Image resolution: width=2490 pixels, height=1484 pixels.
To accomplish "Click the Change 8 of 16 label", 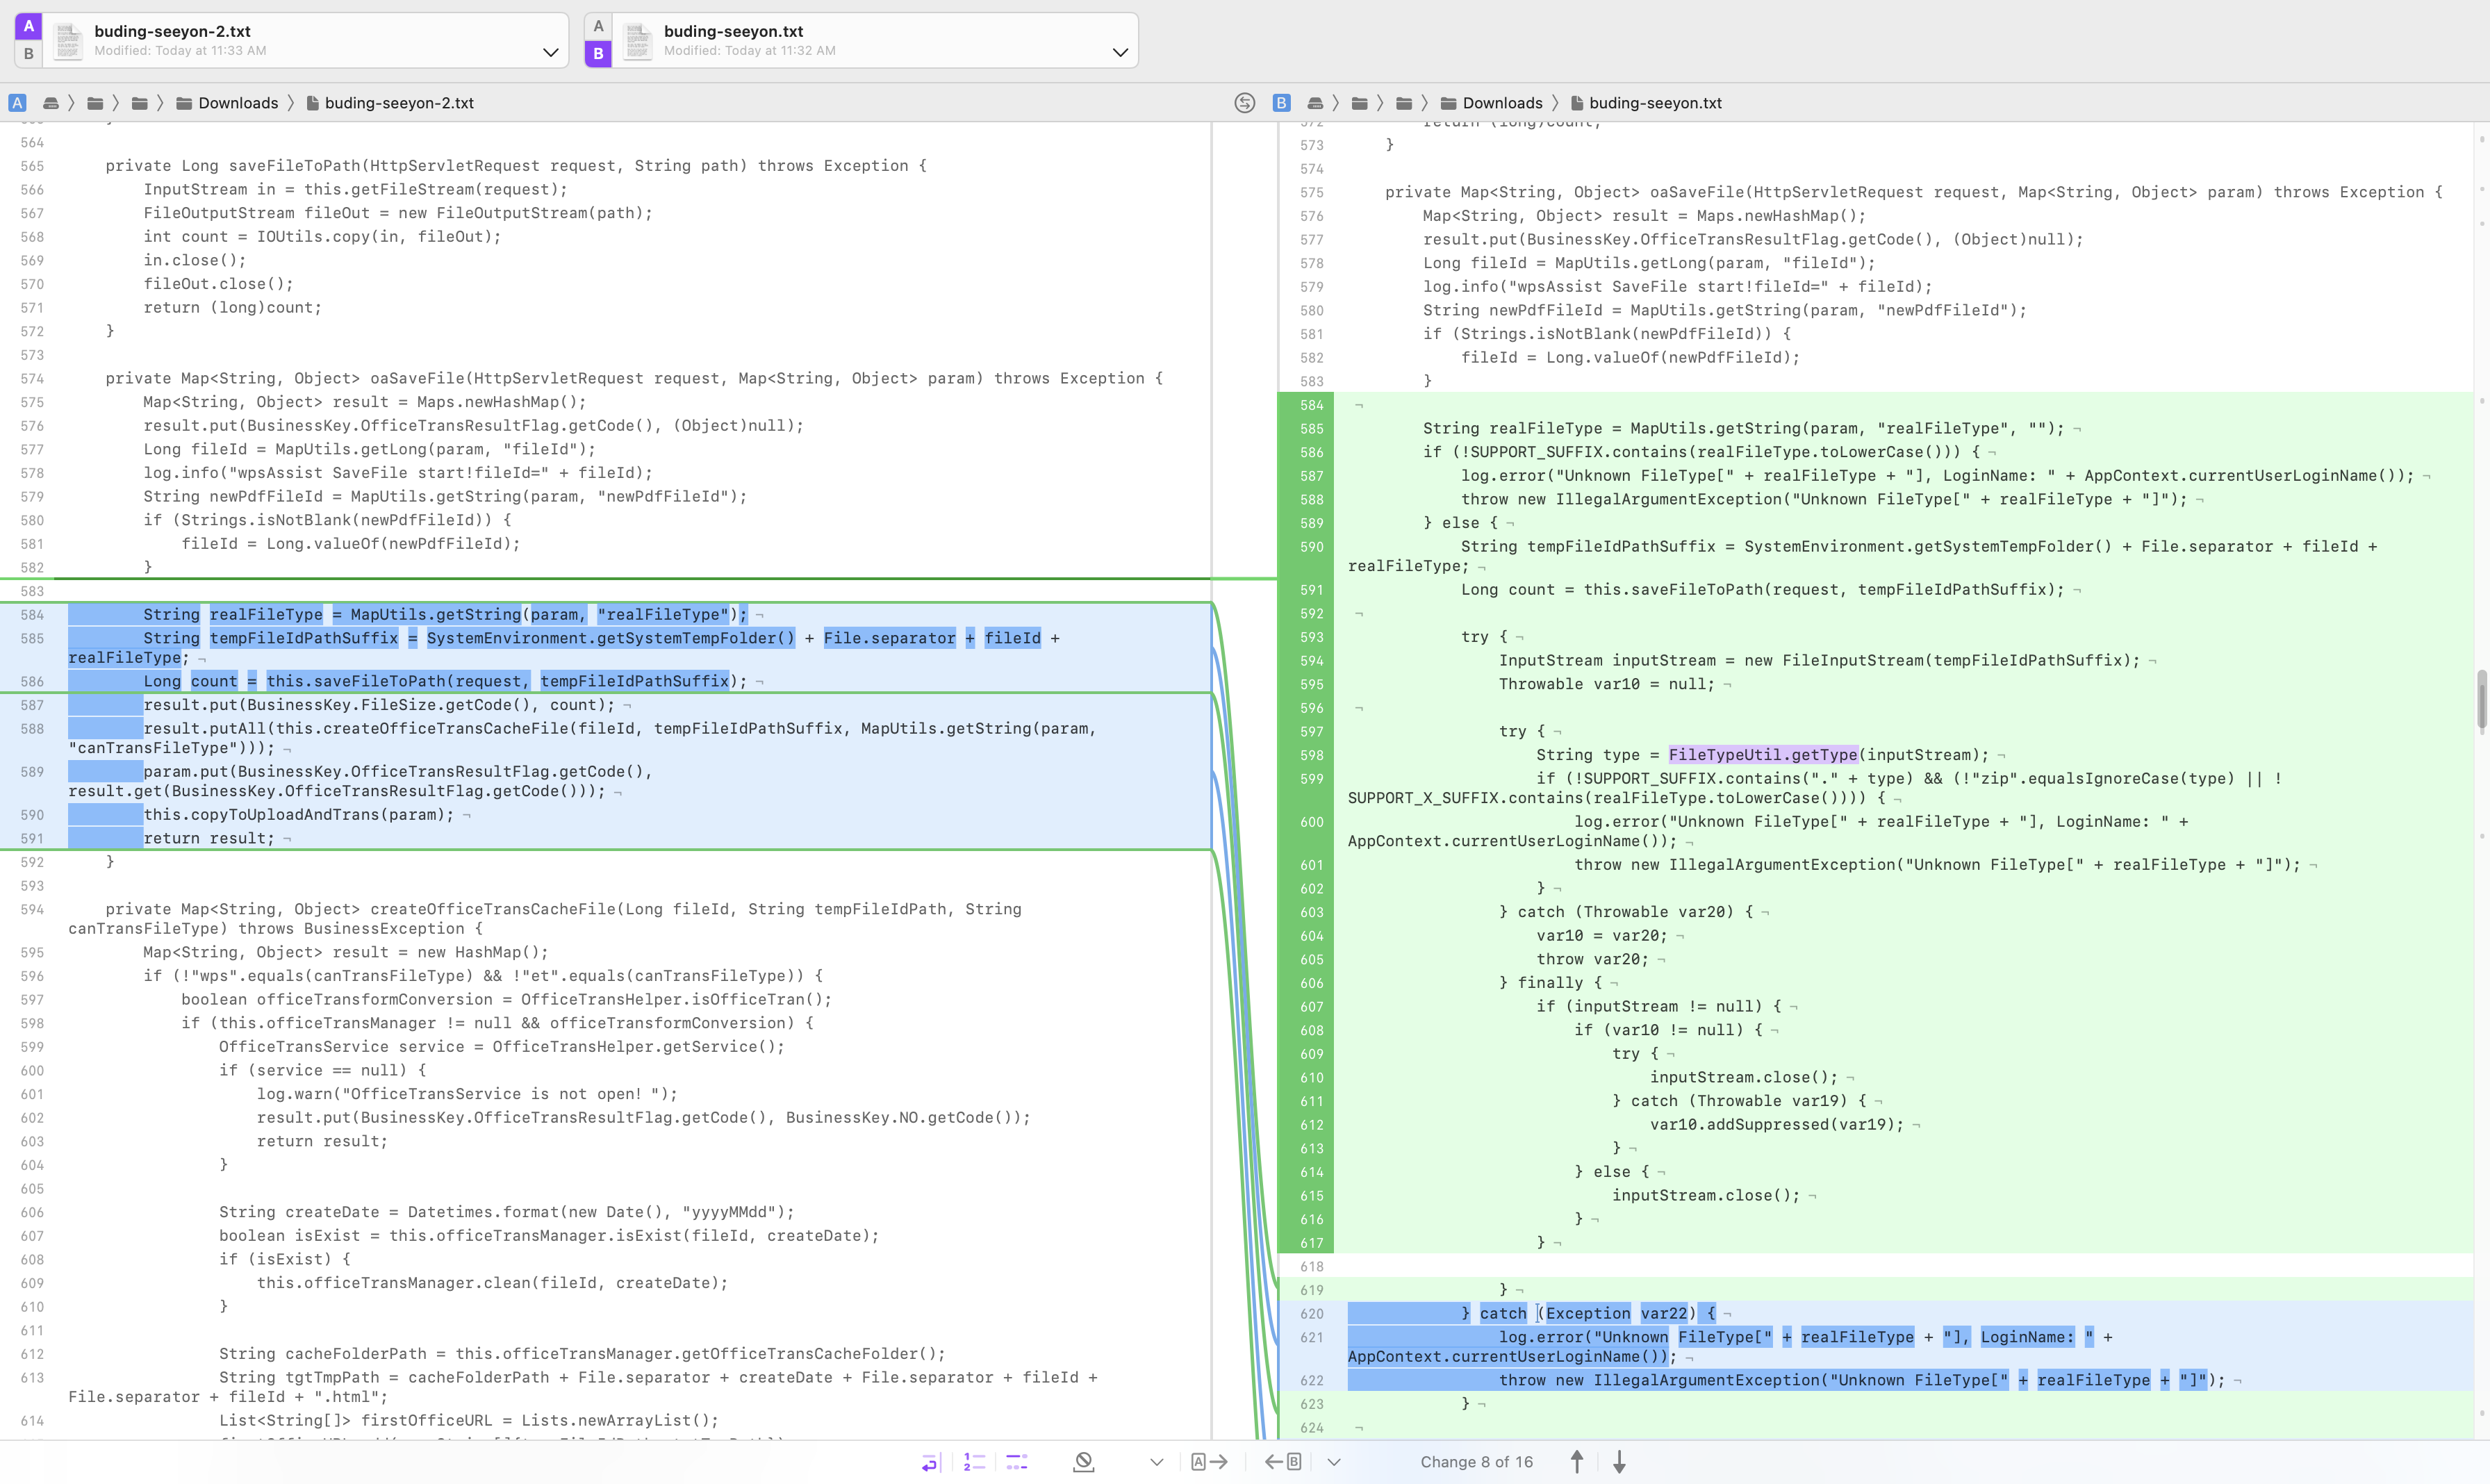I will click(x=1476, y=1462).
